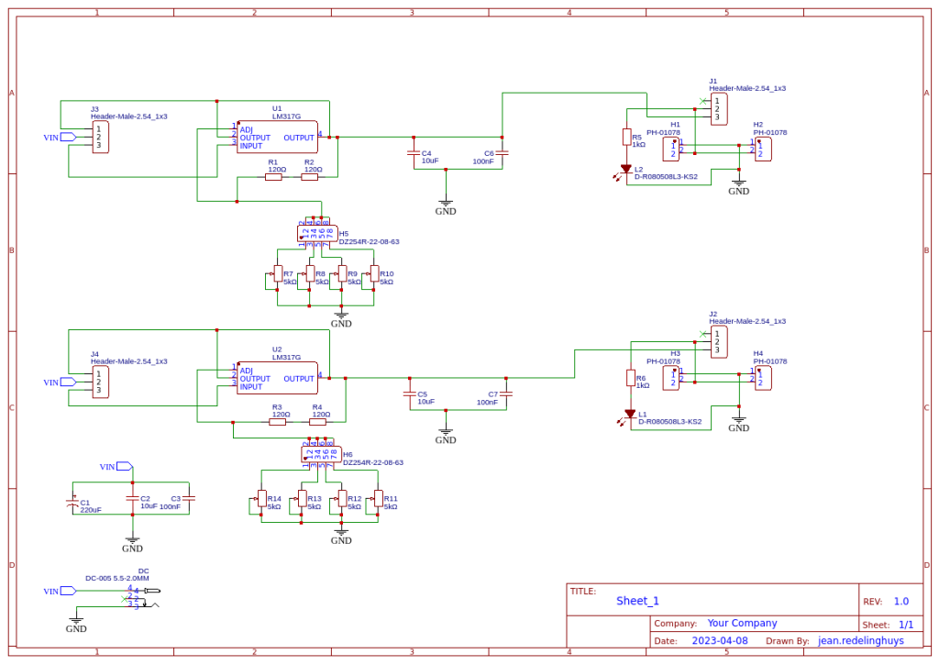Select the R5 1kΩ resistor
The image size is (939, 665).
pos(626,138)
